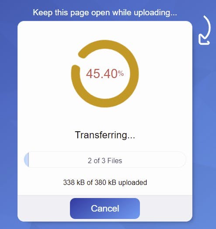Image resolution: width=216 pixels, height=229 pixels.
Task: Click the word Files in progress bar
Action: point(115,161)
